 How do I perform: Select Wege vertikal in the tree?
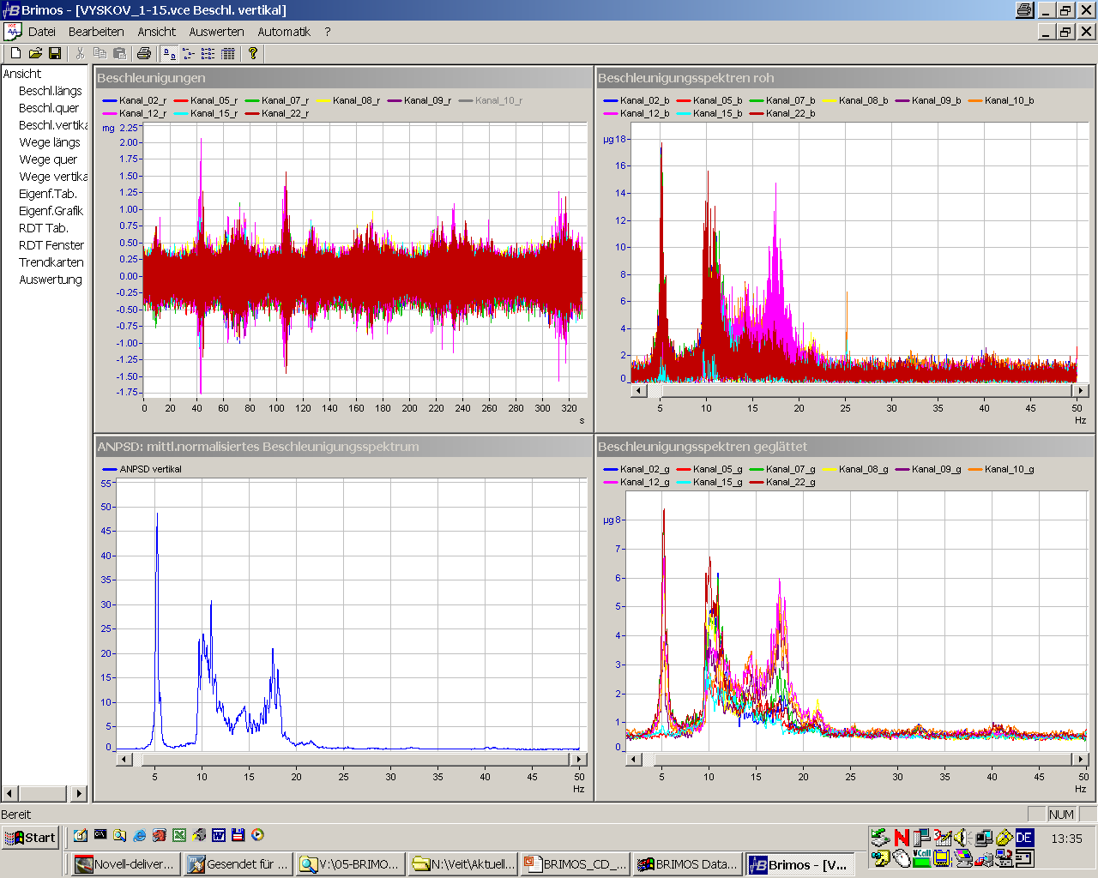tap(53, 177)
